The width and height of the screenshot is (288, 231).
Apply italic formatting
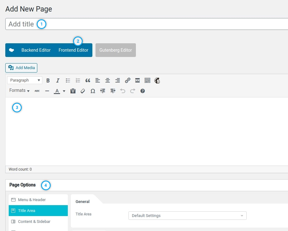(x=58, y=80)
